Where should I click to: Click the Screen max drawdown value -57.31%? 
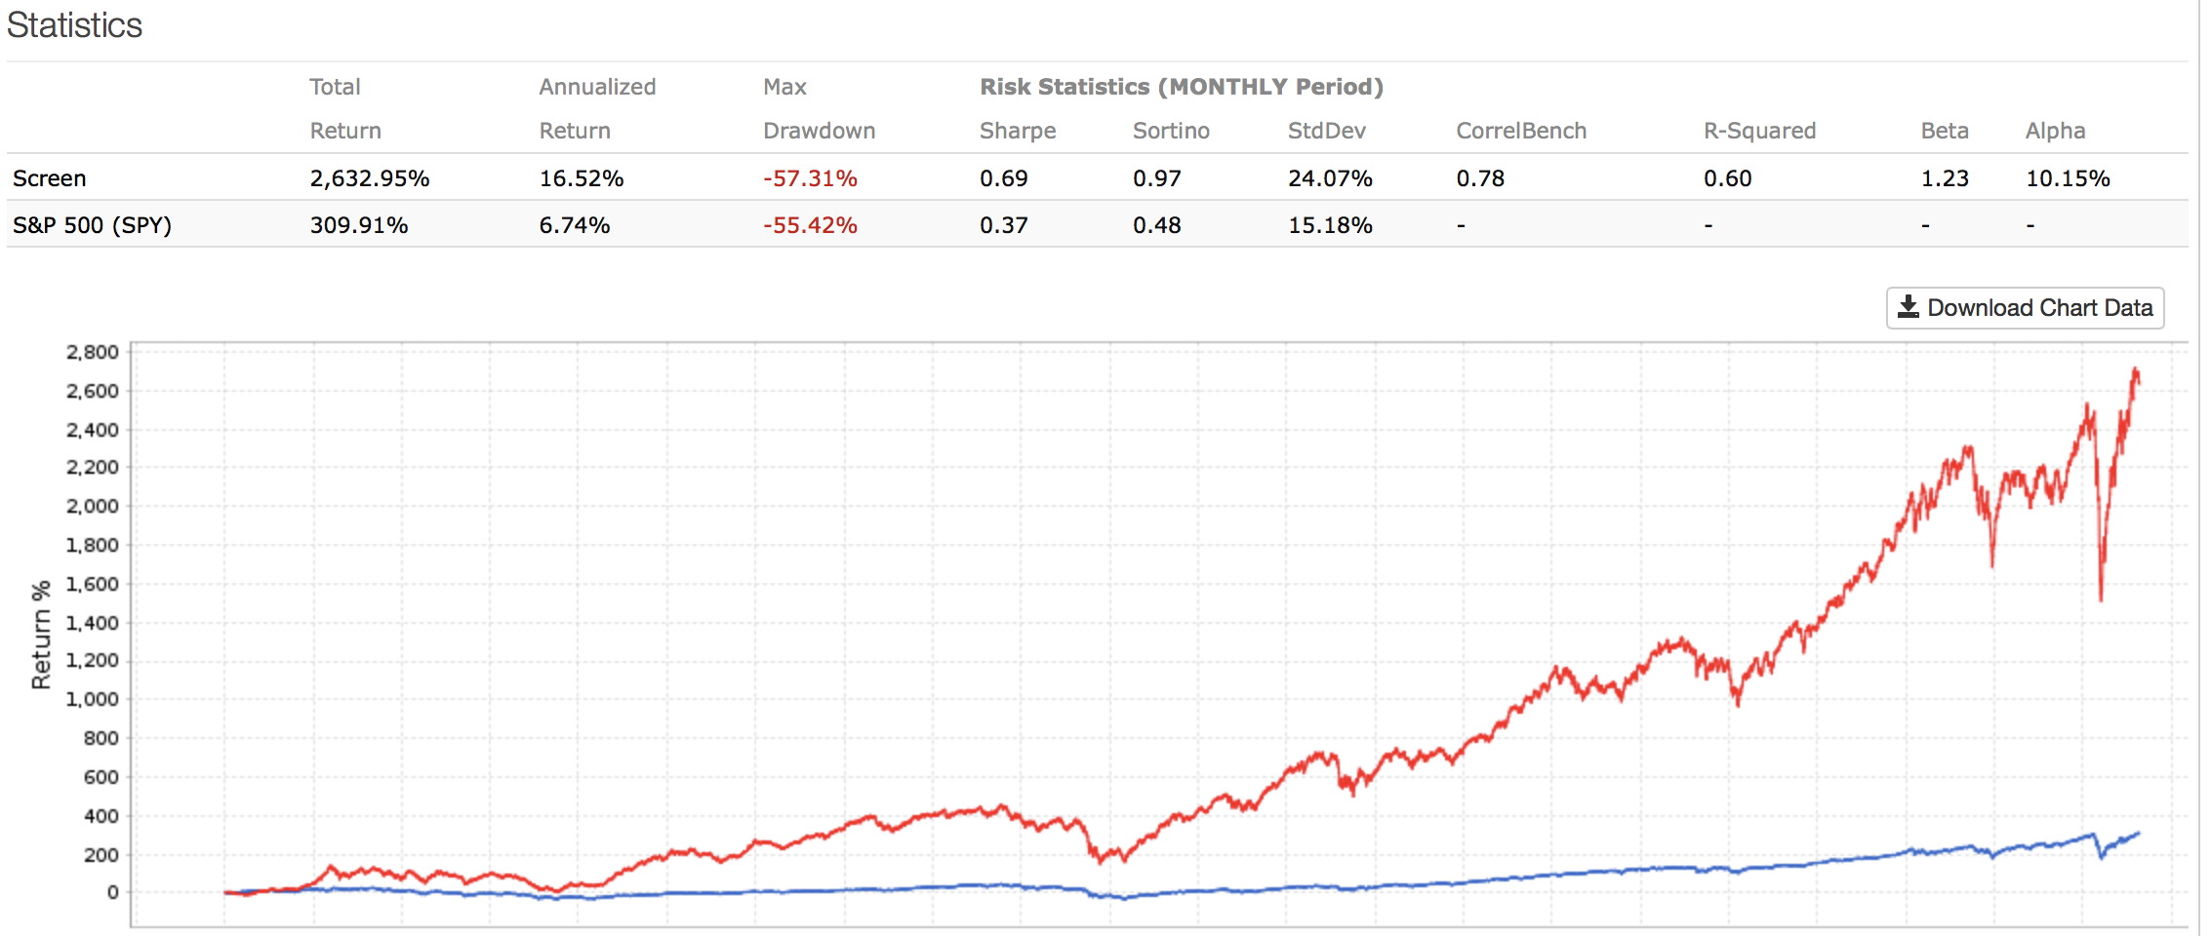pos(809,178)
